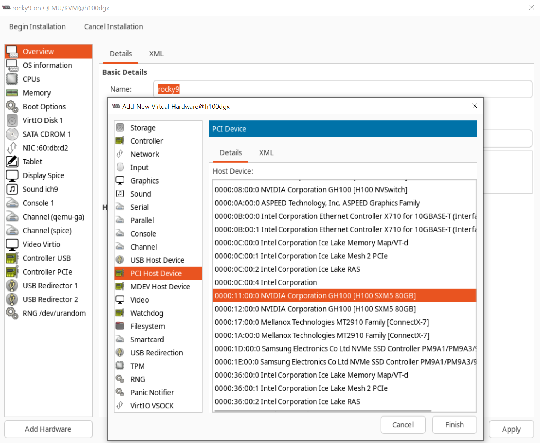540x443 pixels.
Task: Click the Network arrows icon in the dialog
Action: [x=120, y=154]
